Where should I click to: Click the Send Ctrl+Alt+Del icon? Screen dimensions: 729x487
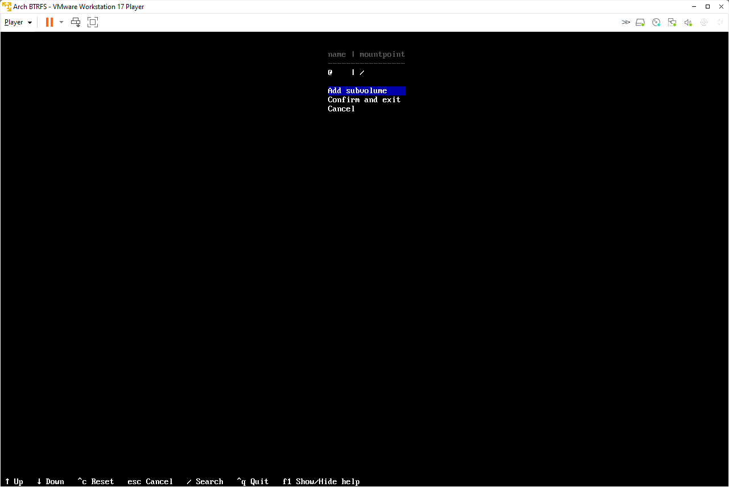[76, 22]
